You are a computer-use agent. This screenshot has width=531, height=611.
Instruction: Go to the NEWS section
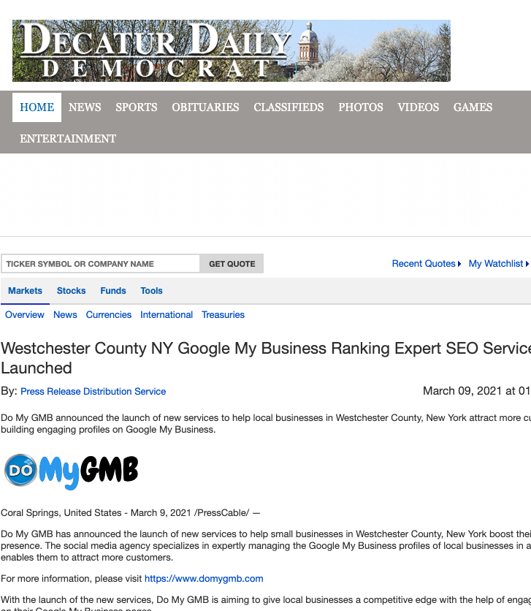[85, 107]
